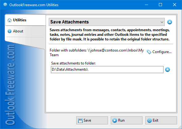Click the Run button
182x129 pixels.
(126, 120)
